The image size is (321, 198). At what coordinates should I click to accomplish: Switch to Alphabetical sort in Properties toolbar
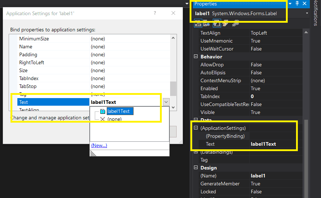pyautogui.click(x=207, y=23)
